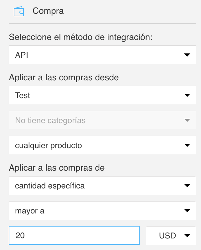
Task: Open the Test store dropdown
Action: (102, 95)
